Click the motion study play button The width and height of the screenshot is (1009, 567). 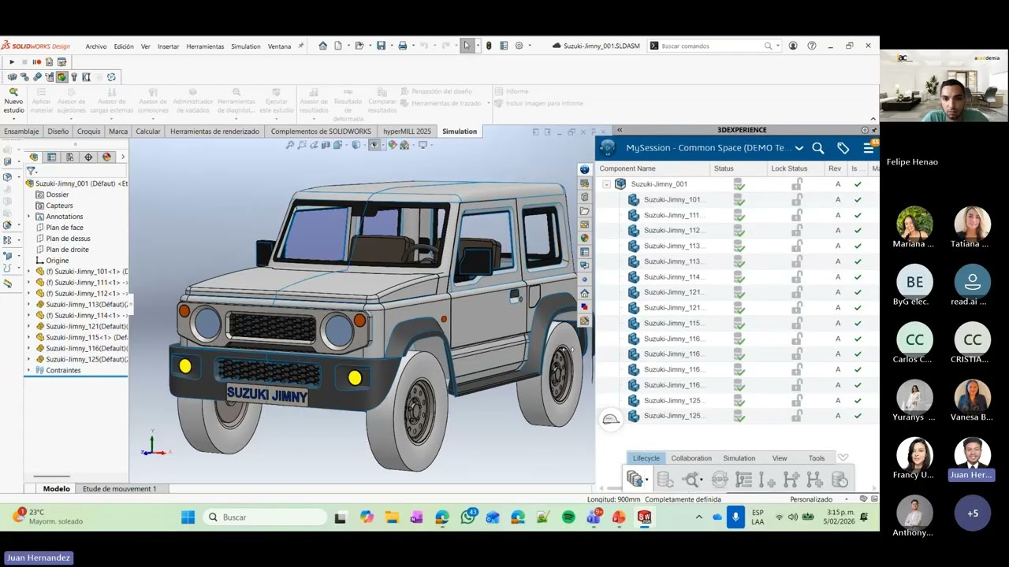click(x=11, y=62)
